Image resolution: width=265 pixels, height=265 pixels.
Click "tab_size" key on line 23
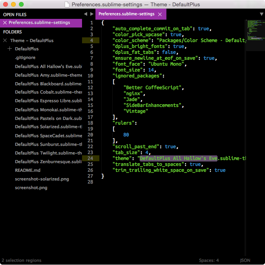(x=126, y=153)
